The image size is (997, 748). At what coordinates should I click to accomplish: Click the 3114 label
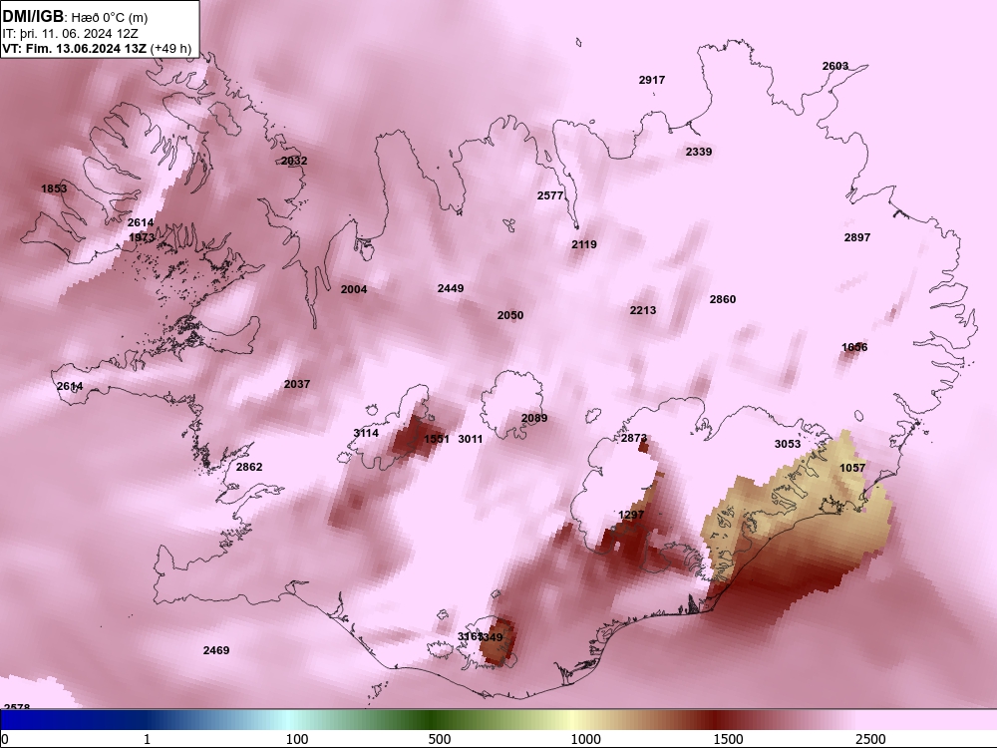pos(366,434)
